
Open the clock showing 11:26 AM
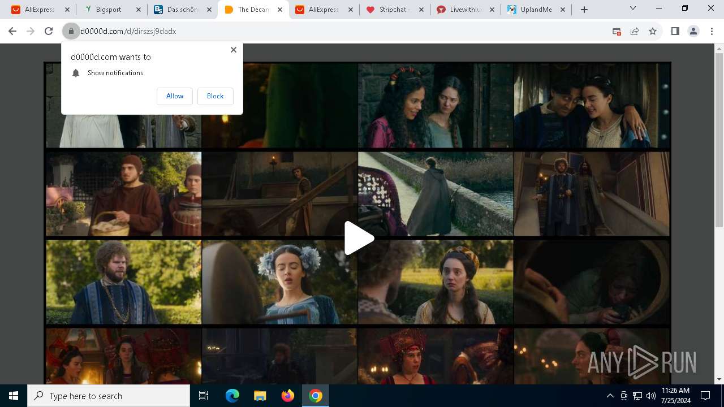[x=675, y=396]
